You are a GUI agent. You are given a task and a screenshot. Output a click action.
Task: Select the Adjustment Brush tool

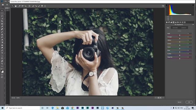(39, 6)
